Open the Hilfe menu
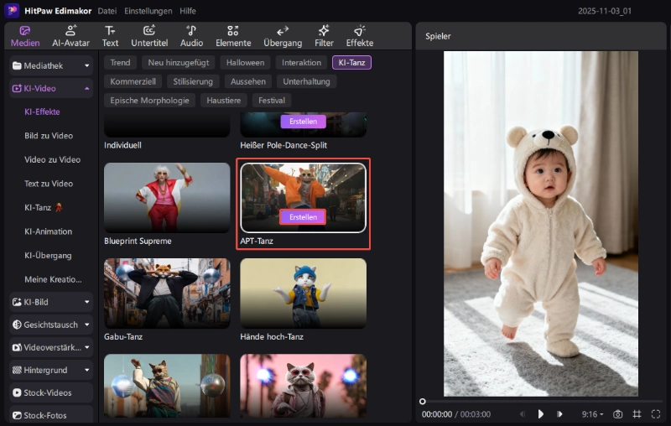 (x=188, y=11)
